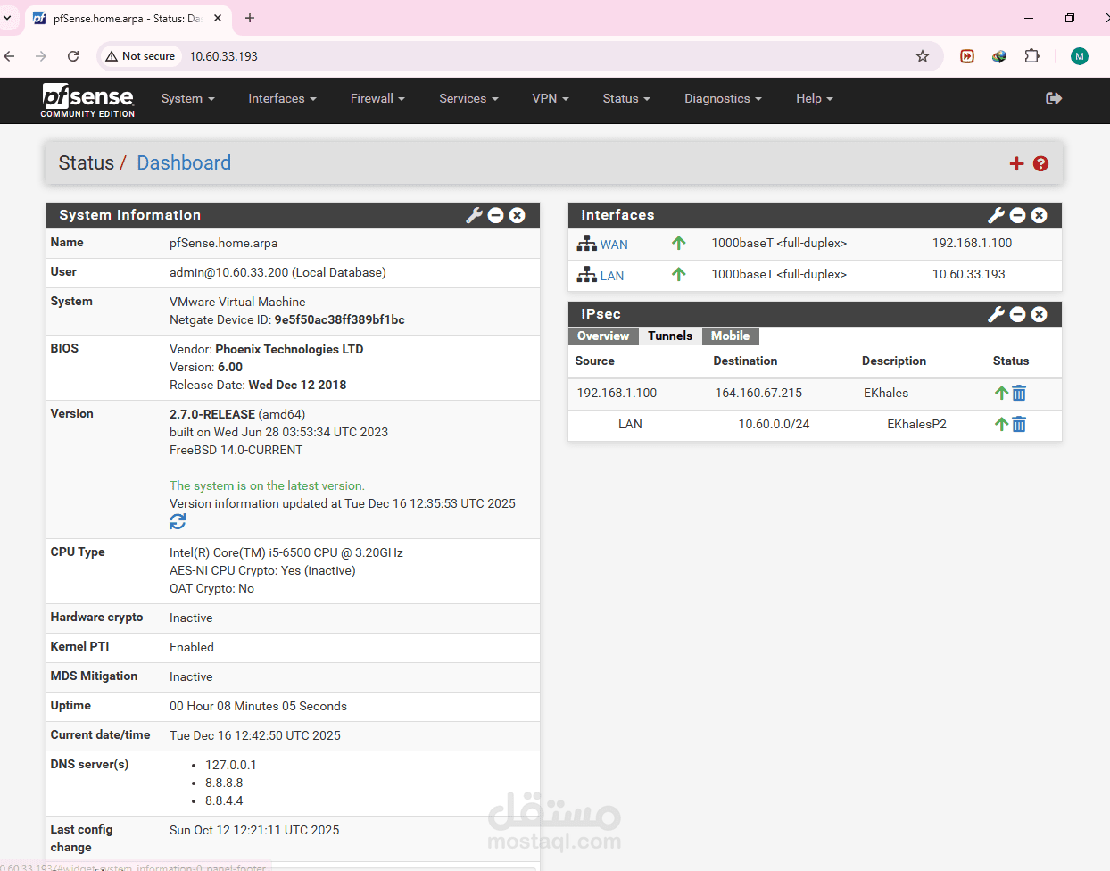Open System Information widget settings via wrench icon
The image size is (1110, 871).
click(474, 215)
